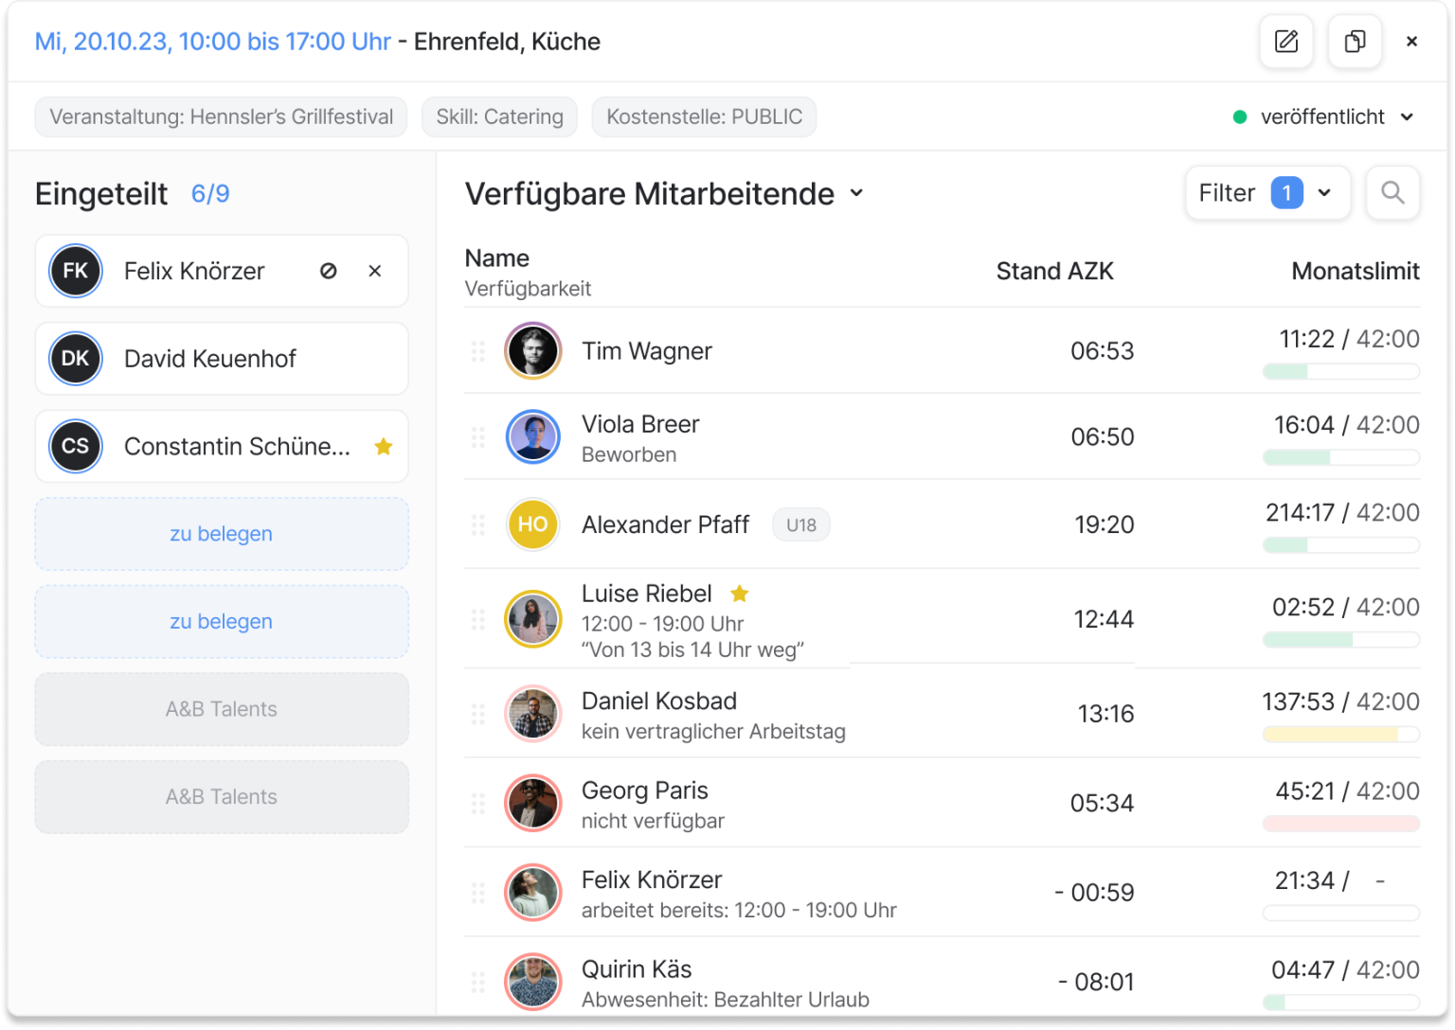Click Viola Breer's profile picture

point(533,436)
